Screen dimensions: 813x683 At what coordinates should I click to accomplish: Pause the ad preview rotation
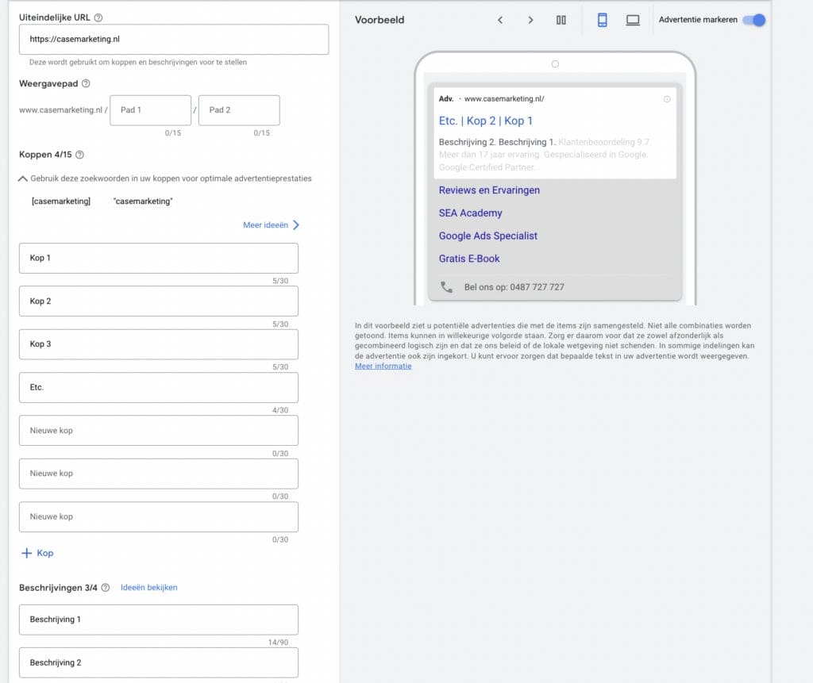point(561,20)
